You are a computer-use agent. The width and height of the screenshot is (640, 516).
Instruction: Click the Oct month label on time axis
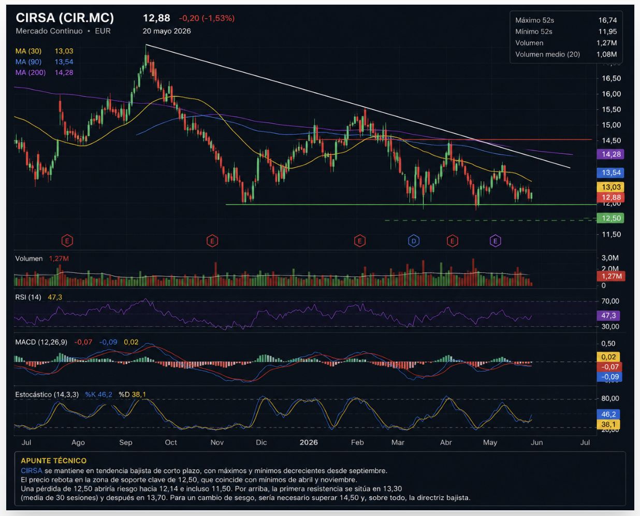171,442
